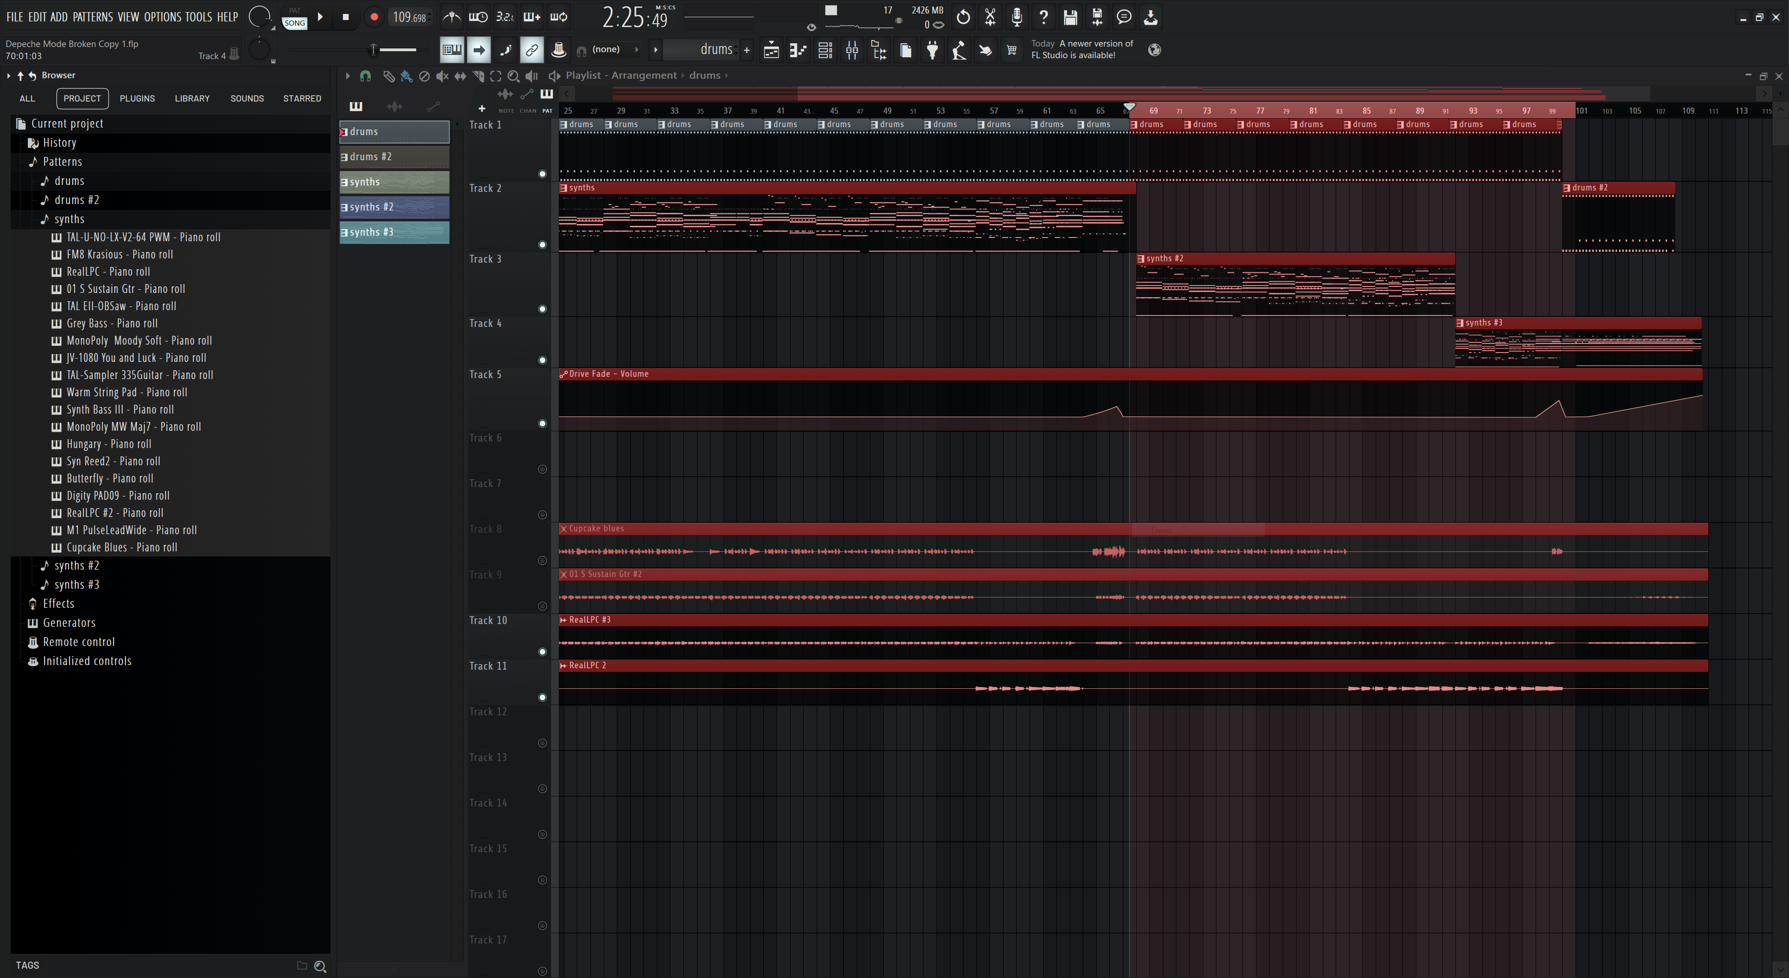The width and height of the screenshot is (1789, 978).
Task: Open the Channel rack icon
Action: click(825, 50)
